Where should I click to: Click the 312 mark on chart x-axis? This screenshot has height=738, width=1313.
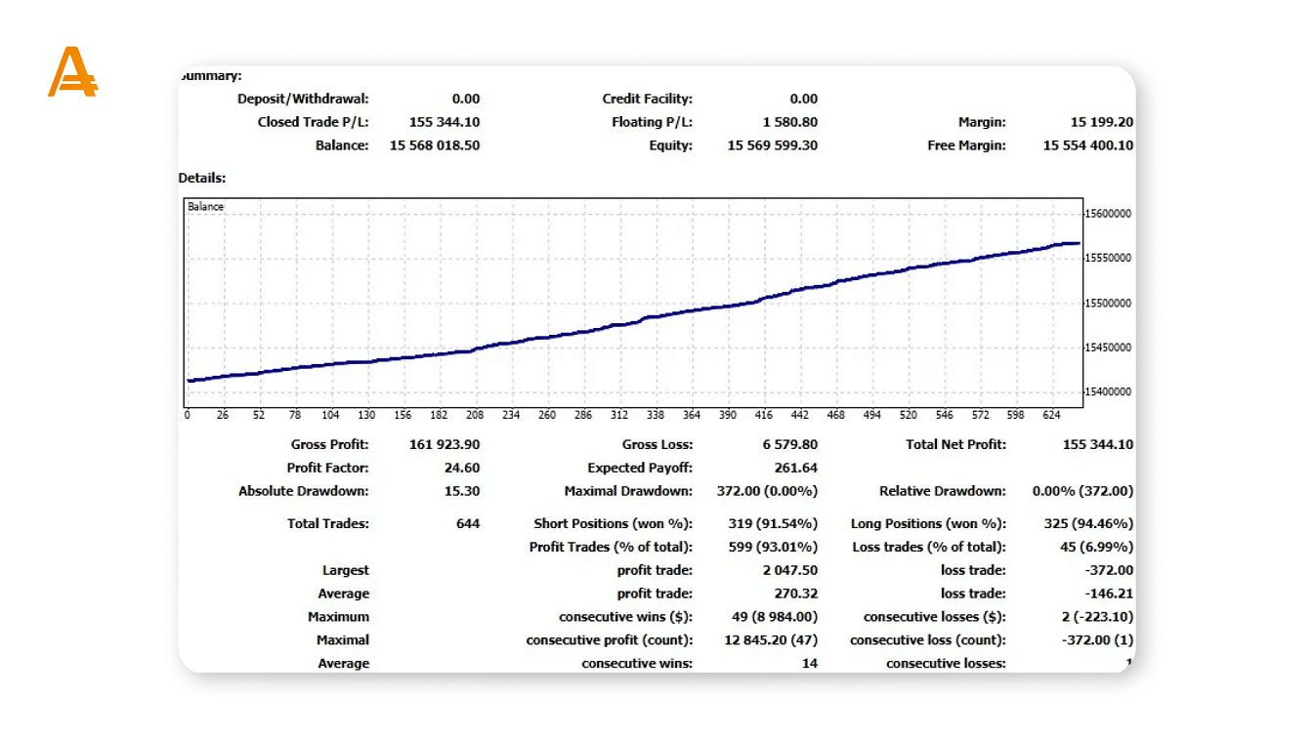point(619,415)
